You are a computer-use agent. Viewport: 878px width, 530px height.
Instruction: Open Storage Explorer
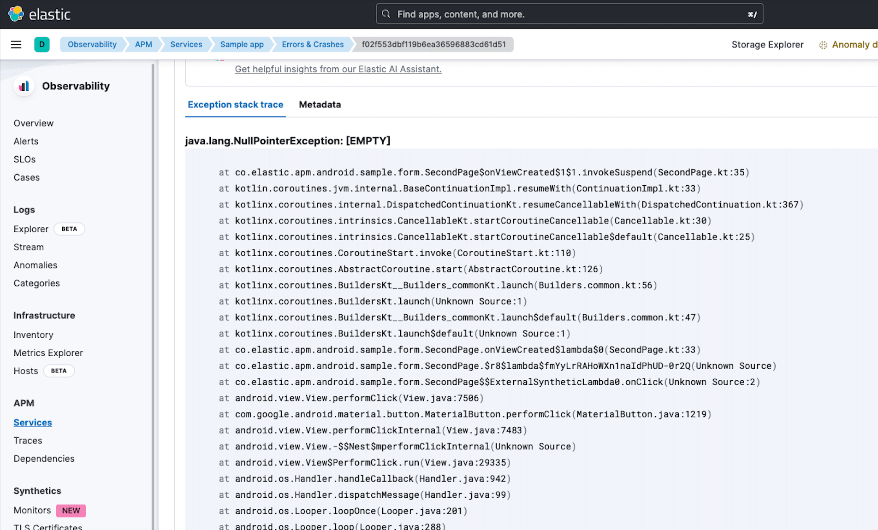click(767, 44)
